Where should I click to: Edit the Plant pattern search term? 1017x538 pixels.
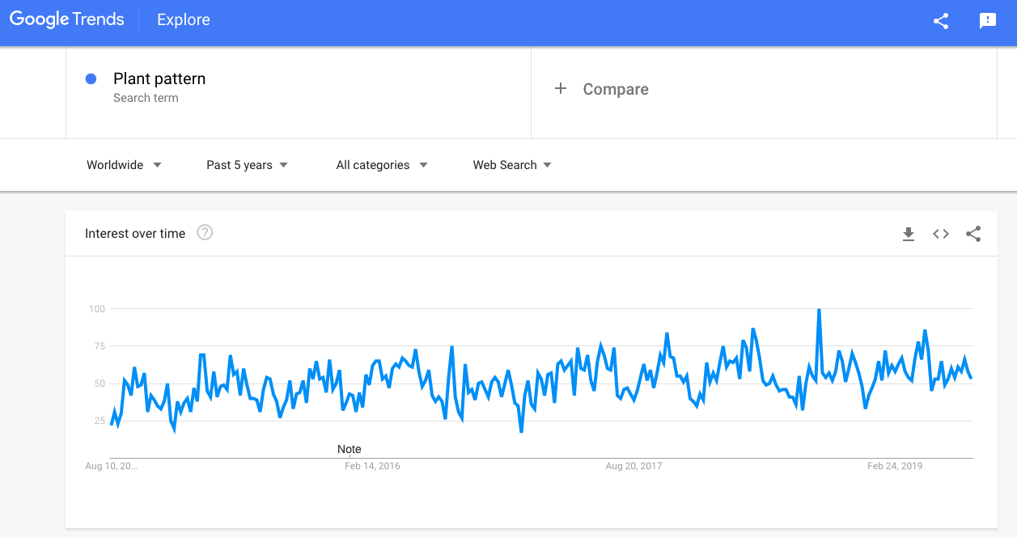[159, 78]
